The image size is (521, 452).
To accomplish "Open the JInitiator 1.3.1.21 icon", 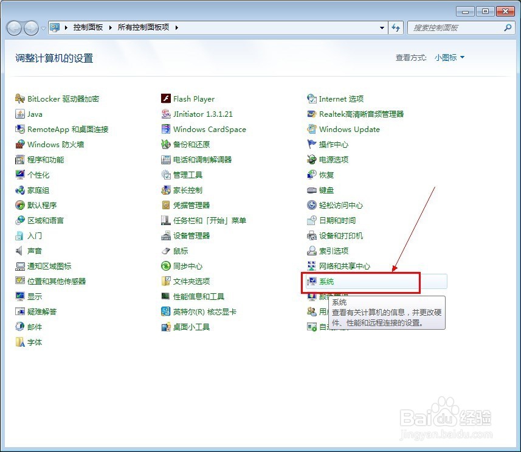I will point(166,114).
